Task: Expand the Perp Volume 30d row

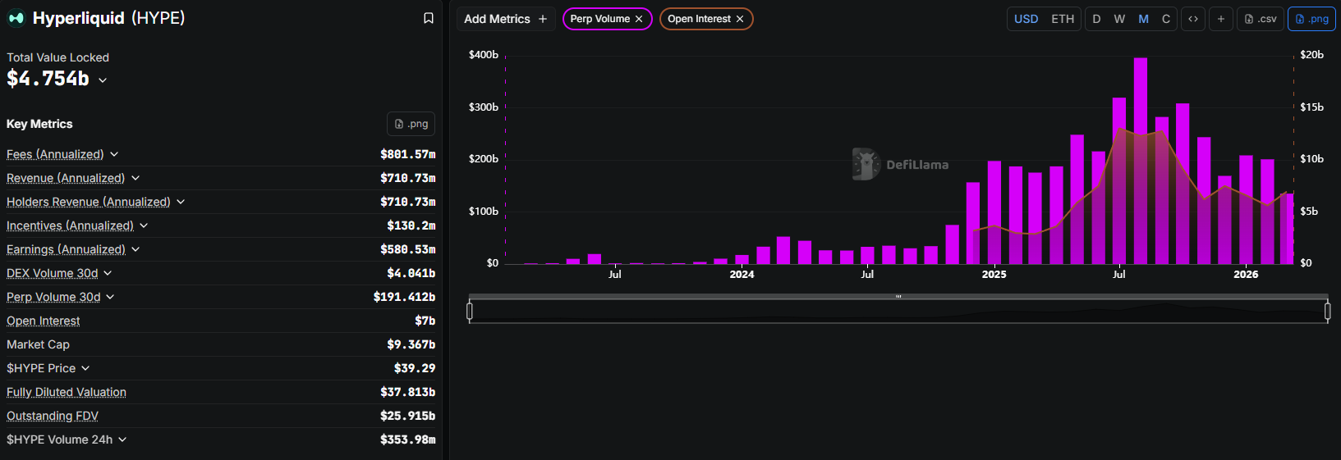Action: (110, 297)
